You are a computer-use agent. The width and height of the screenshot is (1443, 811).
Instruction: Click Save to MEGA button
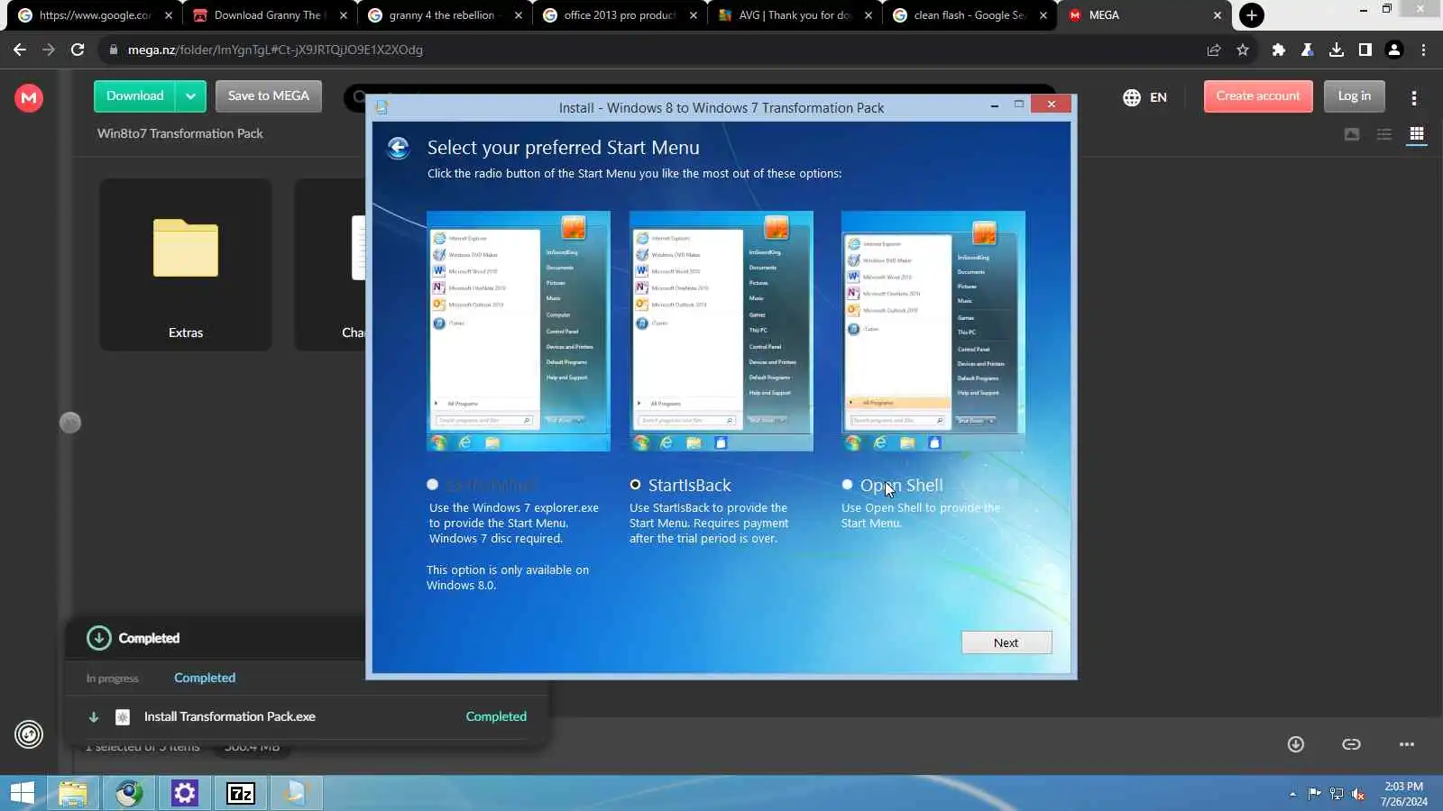(x=268, y=96)
